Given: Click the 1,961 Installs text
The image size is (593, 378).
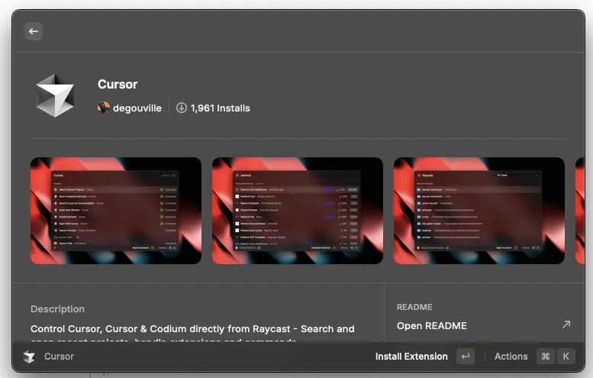Looking at the screenshot, I should tap(220, 108).
